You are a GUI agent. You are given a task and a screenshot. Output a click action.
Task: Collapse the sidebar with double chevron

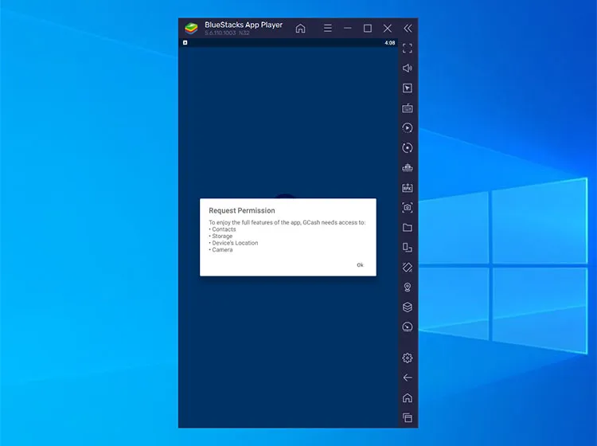coord(408,28)
